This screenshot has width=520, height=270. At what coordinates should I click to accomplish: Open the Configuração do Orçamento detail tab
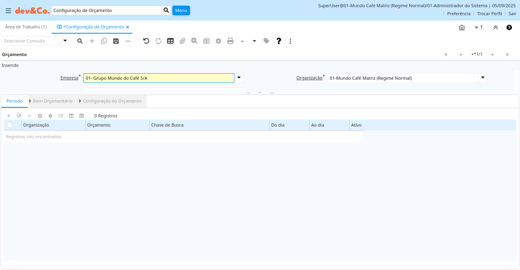(x=112, y=101)
